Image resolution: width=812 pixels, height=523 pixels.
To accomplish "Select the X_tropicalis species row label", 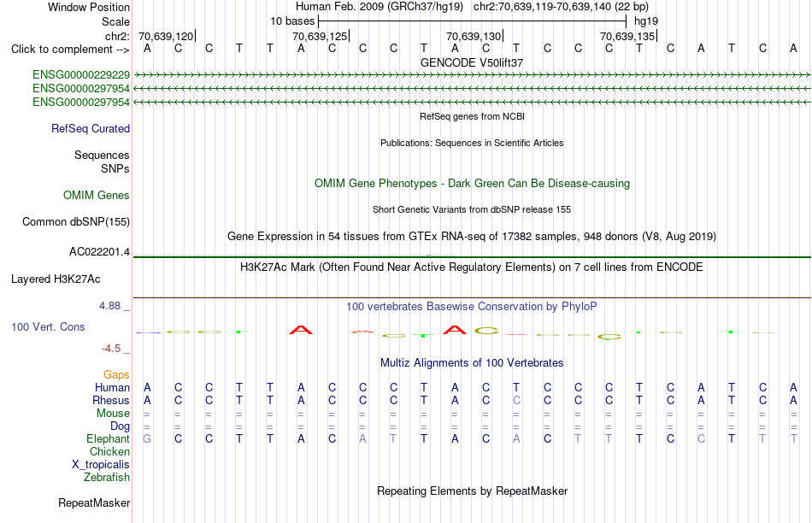I will (x=101, y=465).
